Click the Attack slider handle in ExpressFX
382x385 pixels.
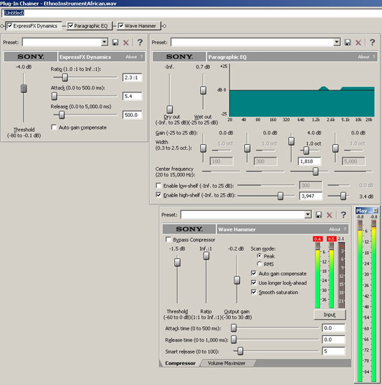[x=54, y=97]
